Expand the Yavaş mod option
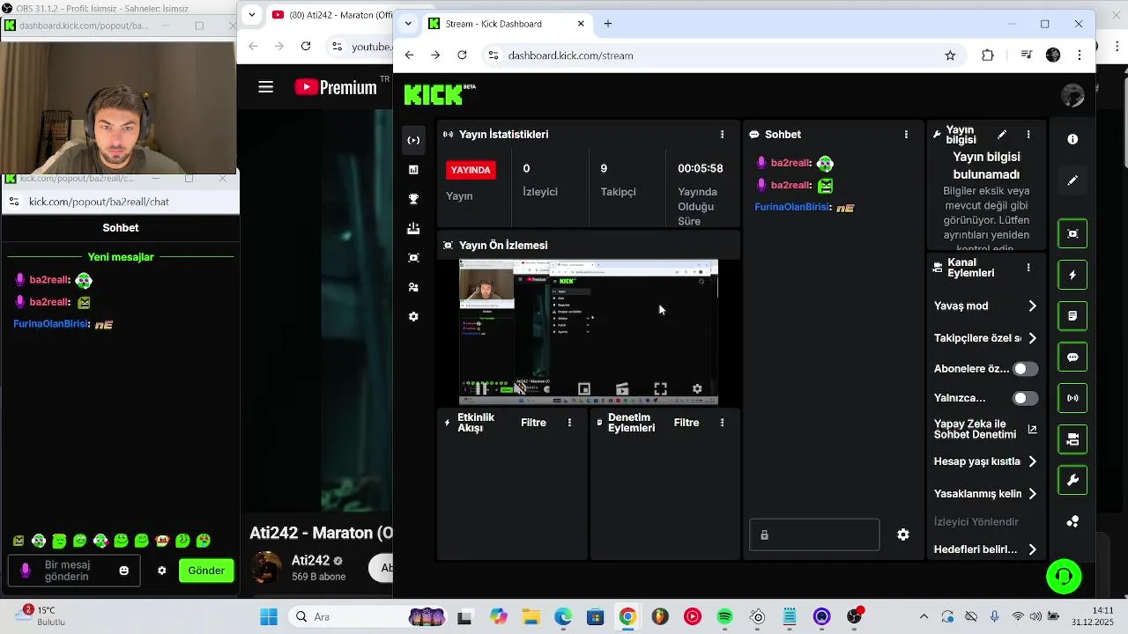 (x=986, y=306)
